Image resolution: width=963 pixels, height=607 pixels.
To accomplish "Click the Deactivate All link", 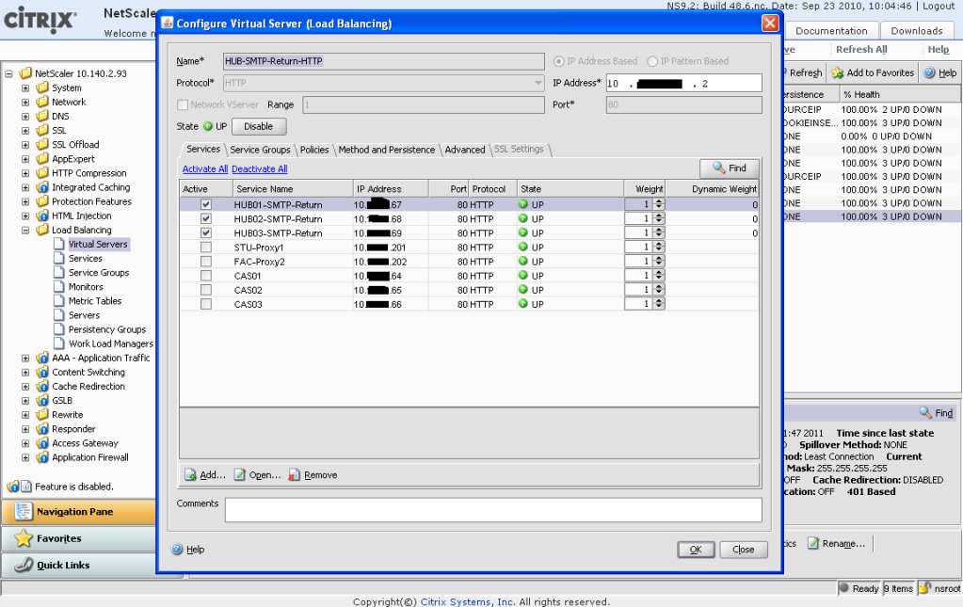I will 259,168.
